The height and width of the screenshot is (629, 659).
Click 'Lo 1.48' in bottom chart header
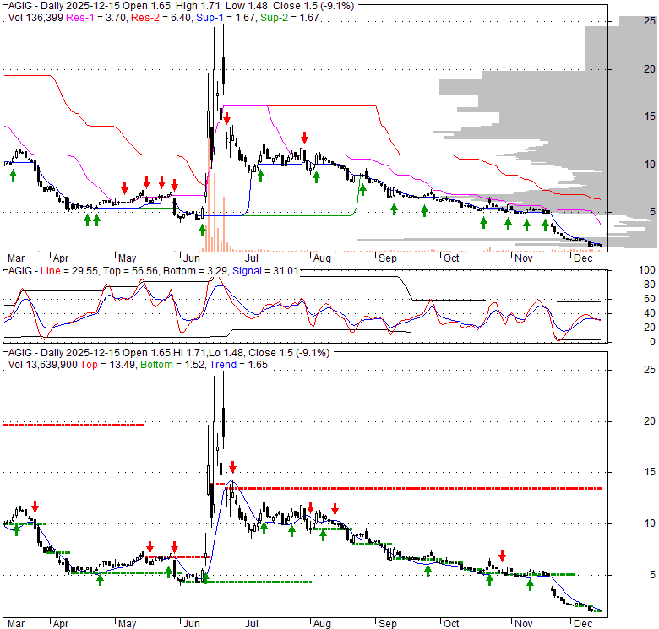coord(226,353)
